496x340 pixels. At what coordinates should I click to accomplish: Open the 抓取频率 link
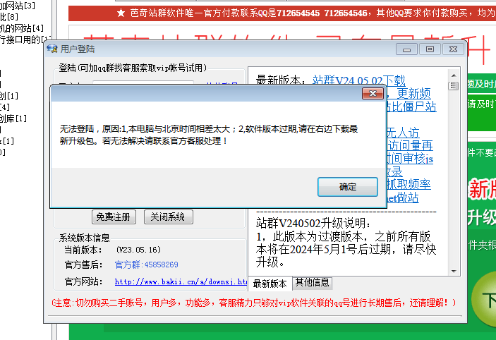(409, 184)
